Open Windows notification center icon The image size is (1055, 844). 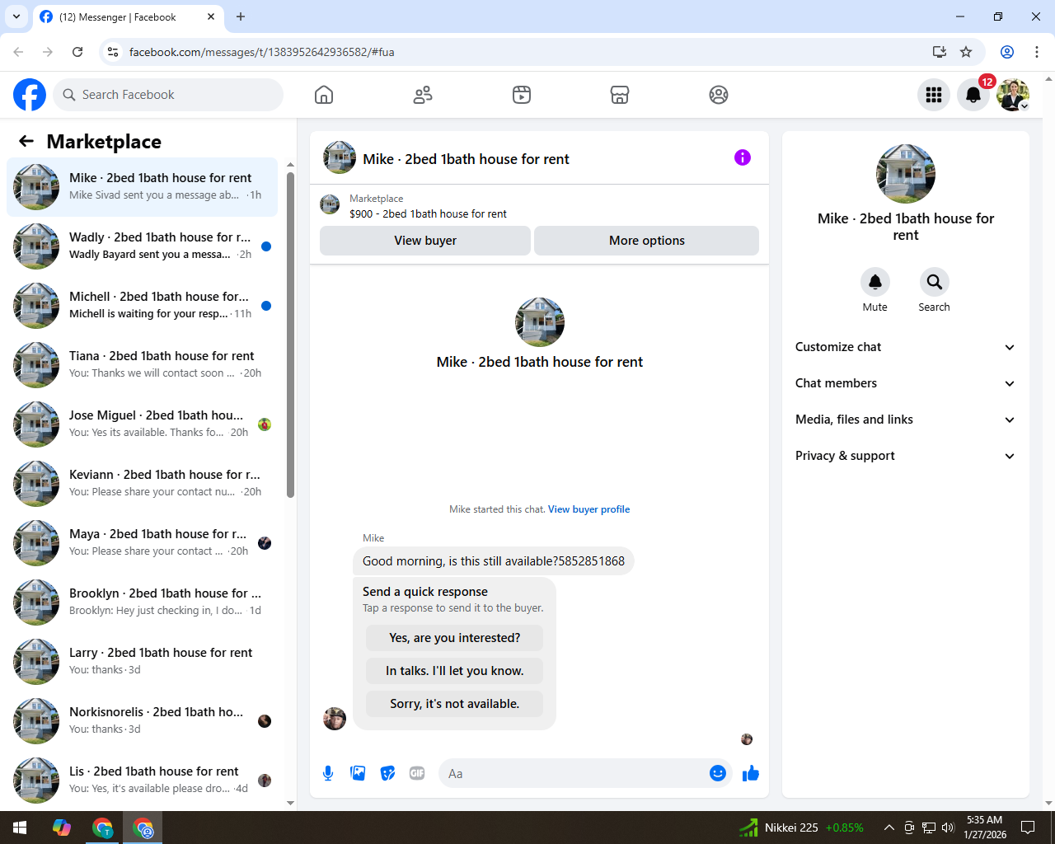(1028, 828)
